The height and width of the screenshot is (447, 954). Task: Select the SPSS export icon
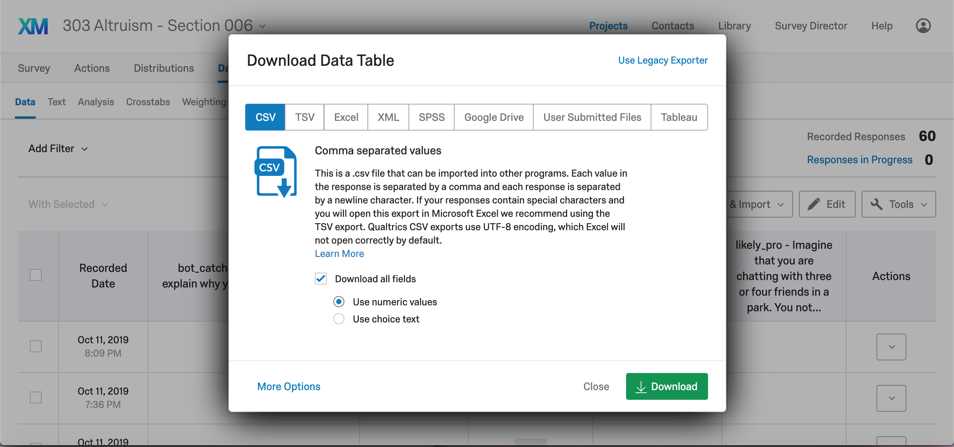(432, 117)
